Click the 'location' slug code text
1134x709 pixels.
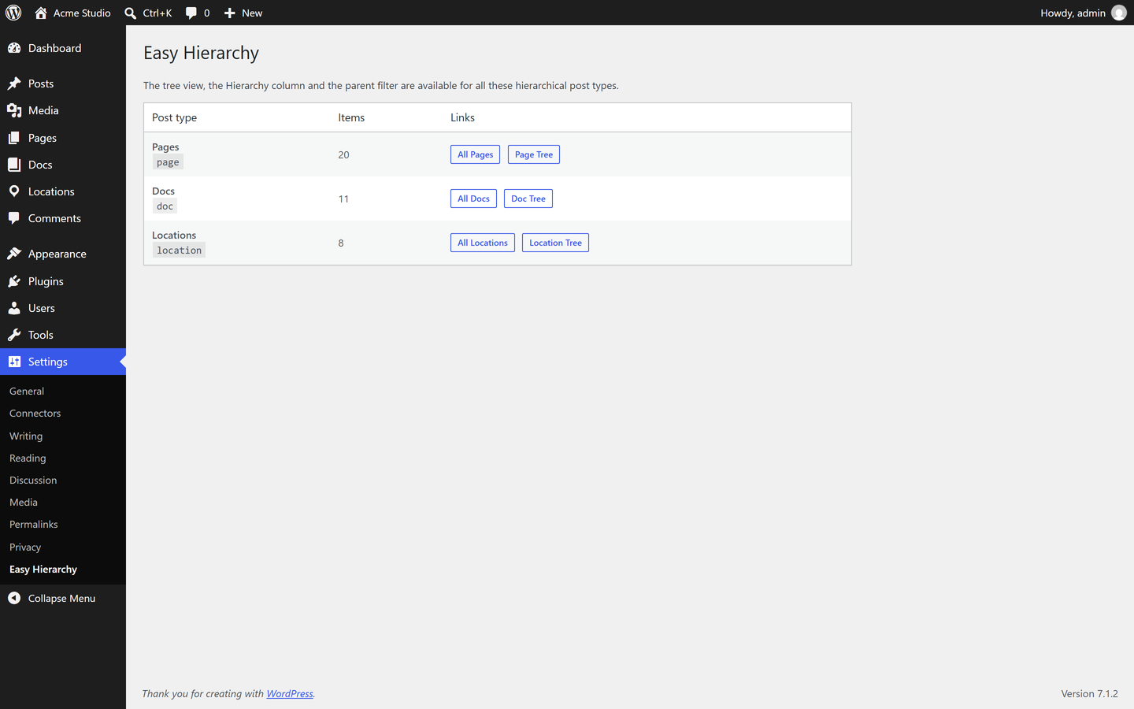pos(179,251)
